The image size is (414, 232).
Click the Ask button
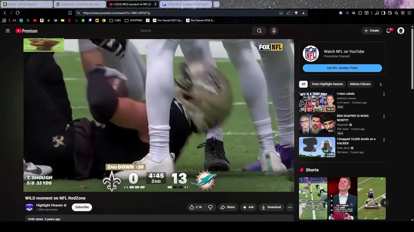(x=248, y=207)
